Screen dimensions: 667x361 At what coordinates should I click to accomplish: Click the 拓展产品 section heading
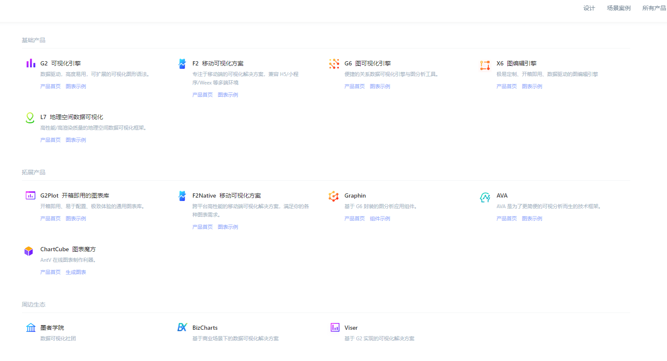[x=33, y=172]
